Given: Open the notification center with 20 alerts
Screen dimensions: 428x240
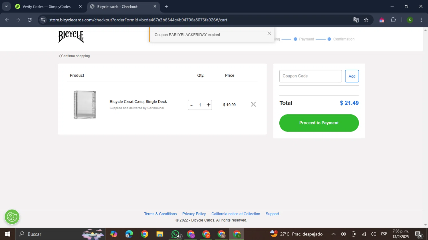Looking at the screenshot, I should coord(419,235).
